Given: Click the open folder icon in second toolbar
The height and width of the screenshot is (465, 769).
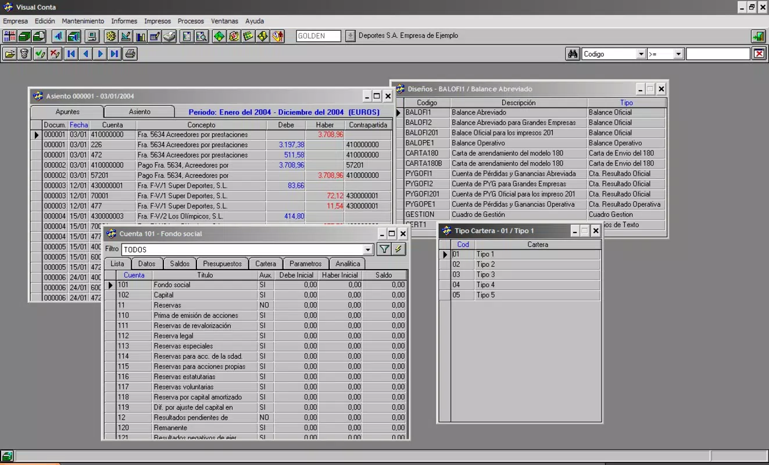Looking at the screenshot, I should (x=9, y=54).
